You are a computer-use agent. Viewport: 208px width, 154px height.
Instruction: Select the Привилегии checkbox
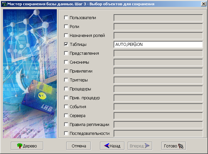pyautogui.click(x=66, y=71)
